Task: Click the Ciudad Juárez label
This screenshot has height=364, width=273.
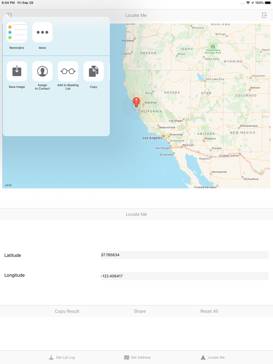Action: point(229,156)
